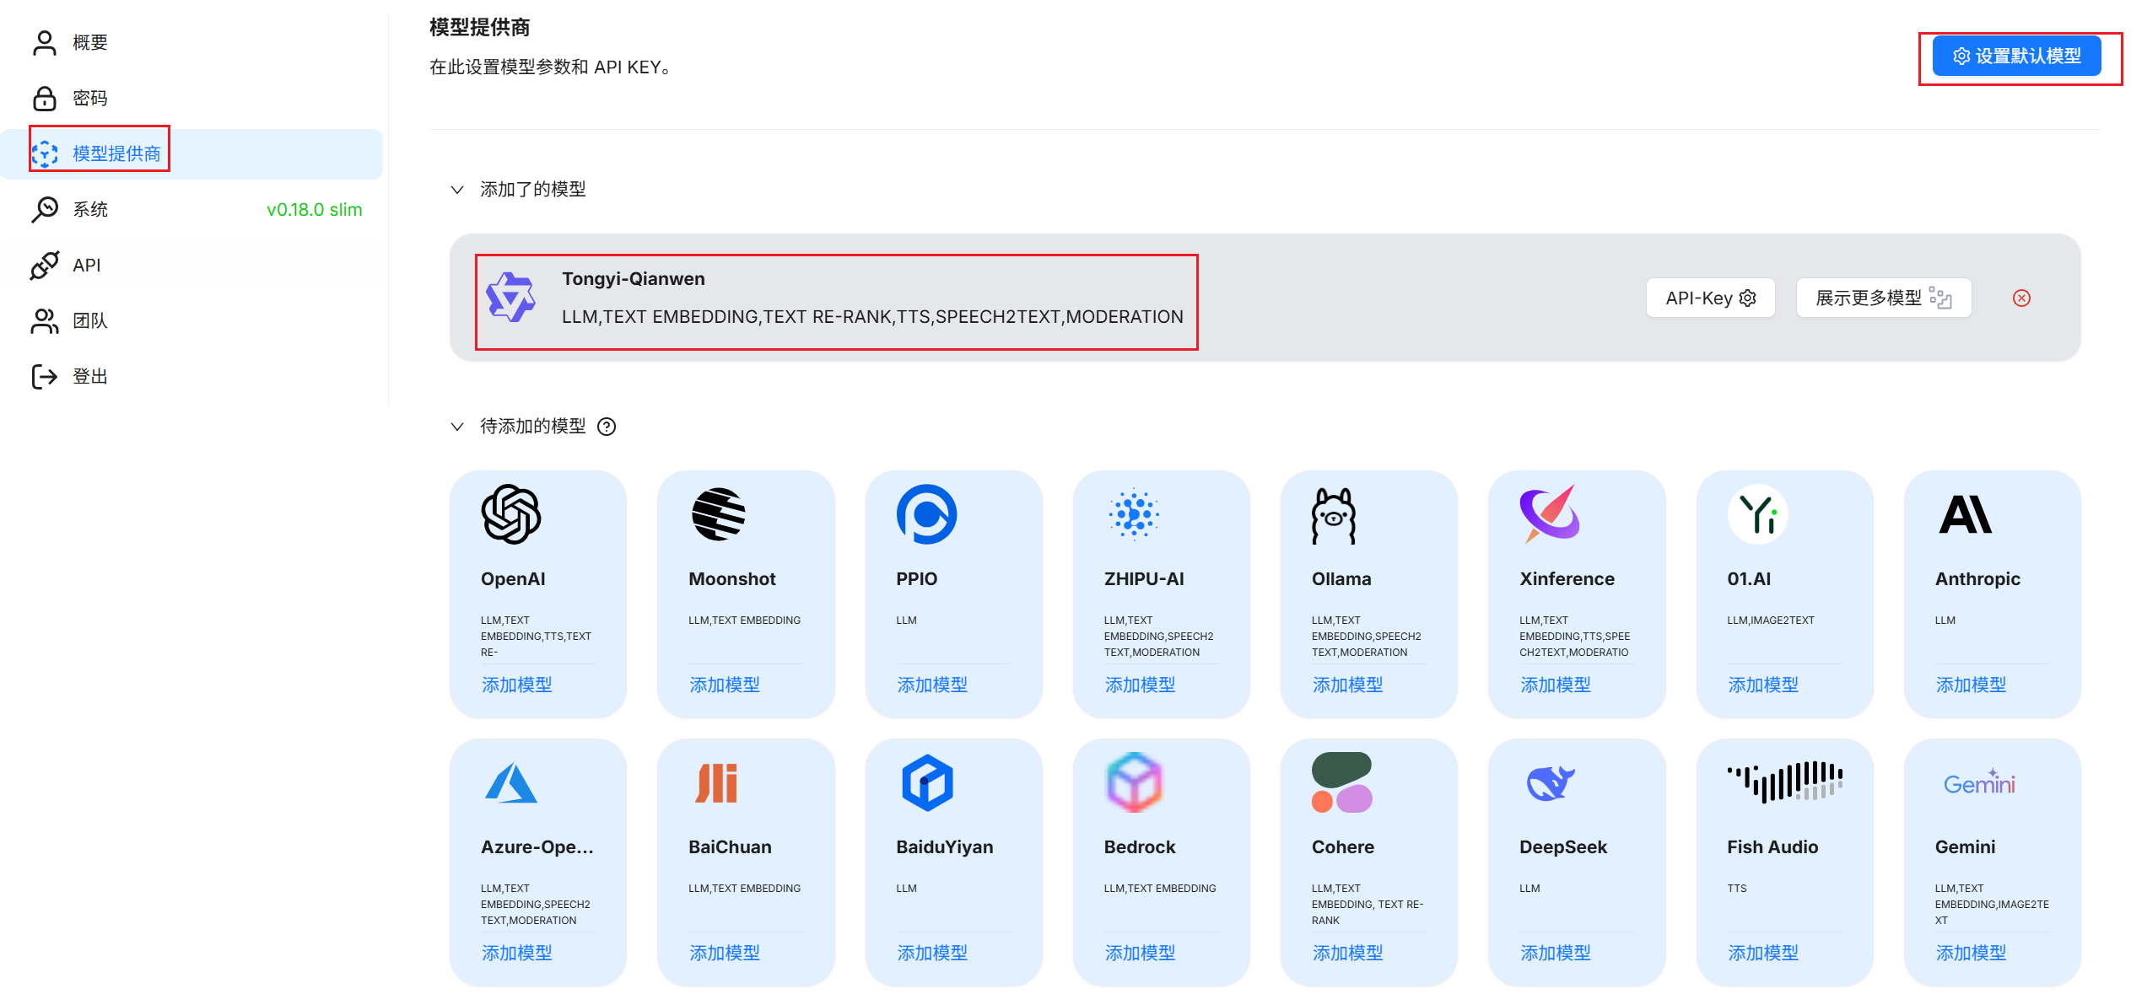
Task: Click the DeepSeek whale icon
Action: pyautogui.click(x=1549, y=782)
